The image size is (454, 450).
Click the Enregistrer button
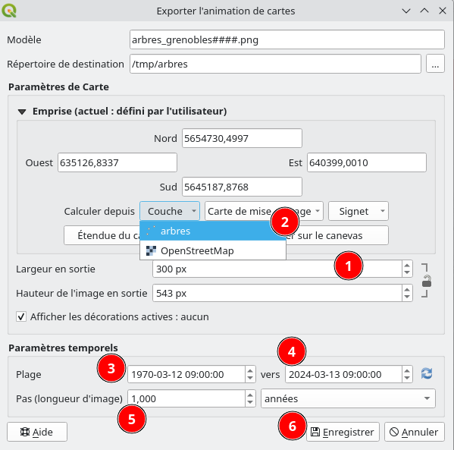tap(343, 432)
